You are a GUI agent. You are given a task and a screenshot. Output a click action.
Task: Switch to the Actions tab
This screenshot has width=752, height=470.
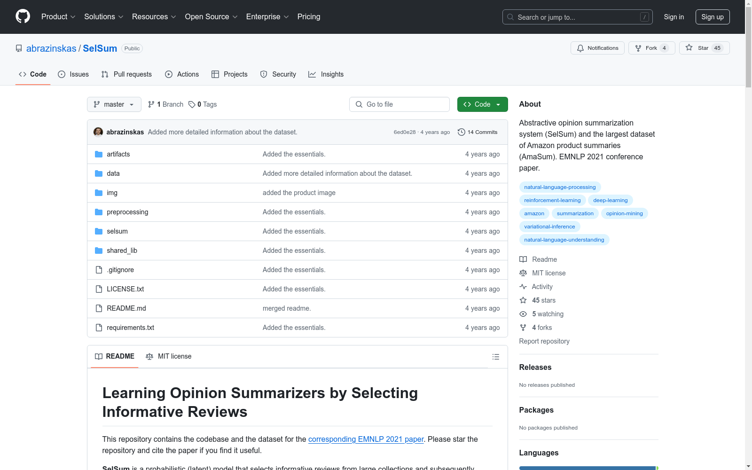(x=182, y=74)
